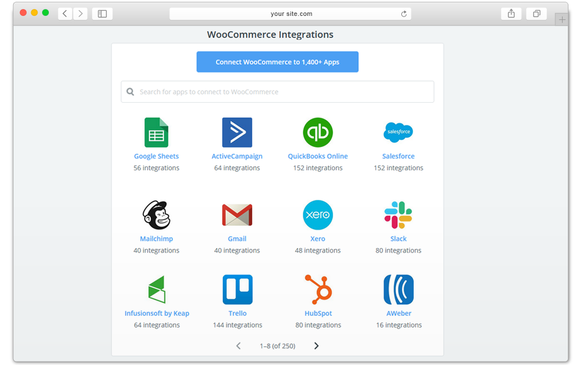This screenshot has width=582, height=365.
Task: Choose the Infusionsoft by Keap icon
Action: click(157, 290)
